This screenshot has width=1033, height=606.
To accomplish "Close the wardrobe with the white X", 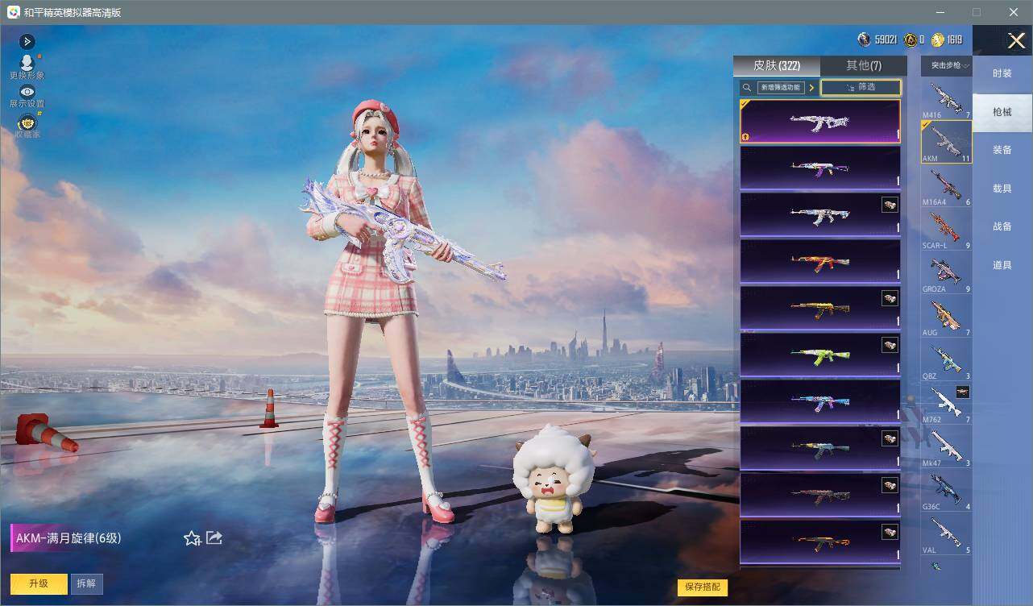I will click(1016, 41).
